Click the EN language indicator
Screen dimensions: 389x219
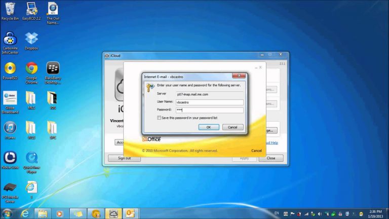(277, 213)
